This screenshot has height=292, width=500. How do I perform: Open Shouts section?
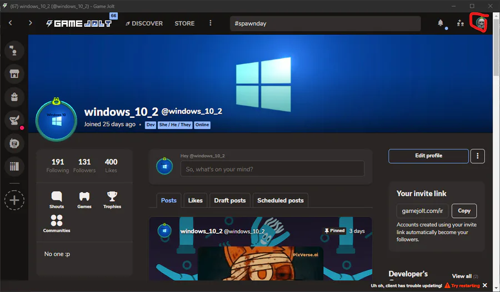tap(57, 200)
